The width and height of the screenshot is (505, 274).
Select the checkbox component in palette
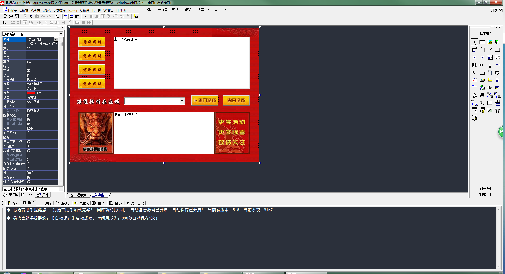click(x=474, y=57)
